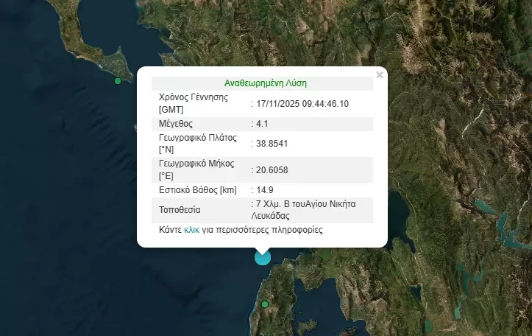
Task: Click the location text 7 Χλμ. Β τουΑγίου Νικήτα Λευκάδας
Action: tap(303, 210)
